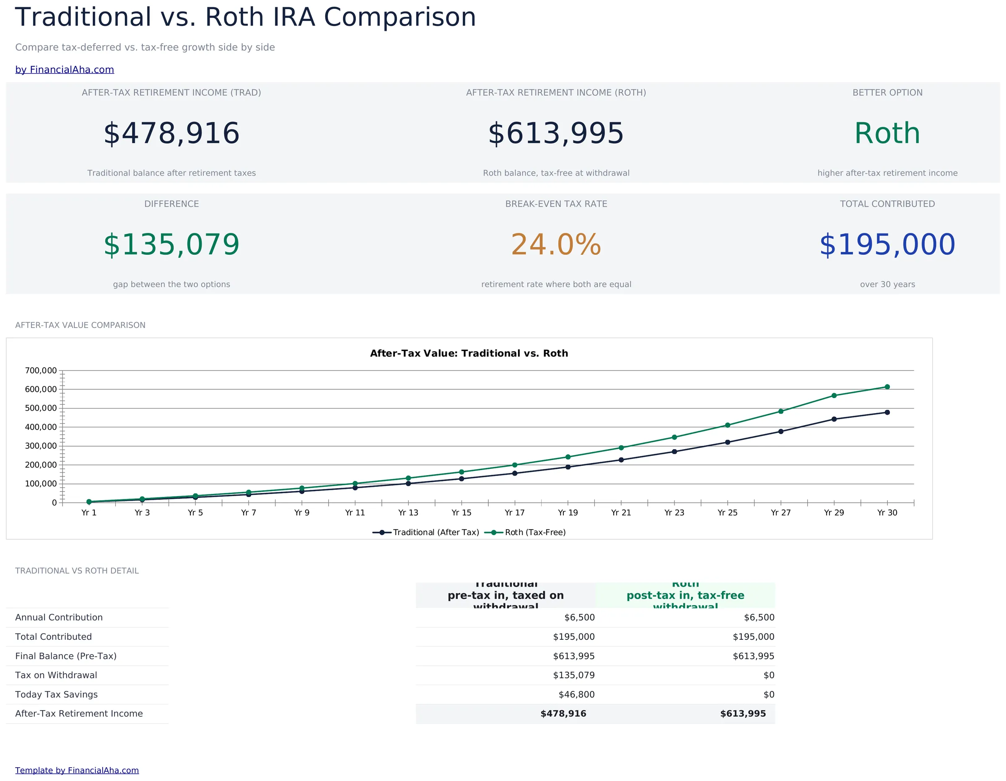Click the '700,000' y-axis label
The width and height of the screenshot is (1006, 781).
(x=41, y=371)
